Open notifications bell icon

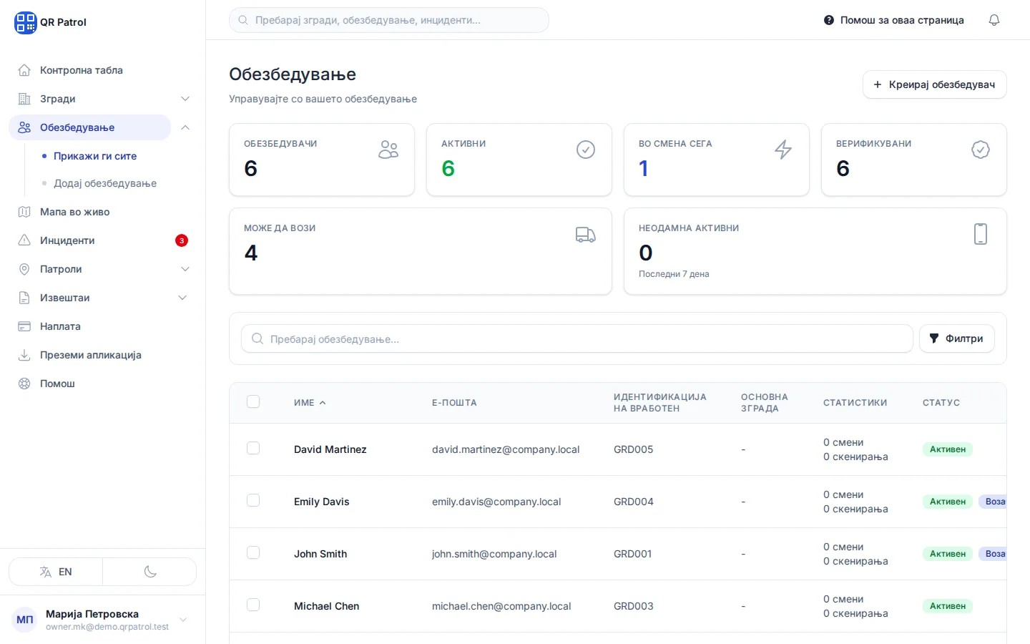(x=994, y=20)
